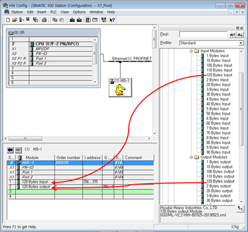
Task: Click the Find text field
Action: point(203,34)
